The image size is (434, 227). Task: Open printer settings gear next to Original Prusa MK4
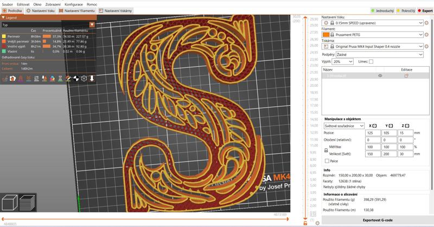coord(426,46)
